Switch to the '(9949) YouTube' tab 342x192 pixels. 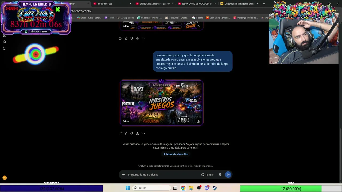pyautogui.click(x=112, y=3)
